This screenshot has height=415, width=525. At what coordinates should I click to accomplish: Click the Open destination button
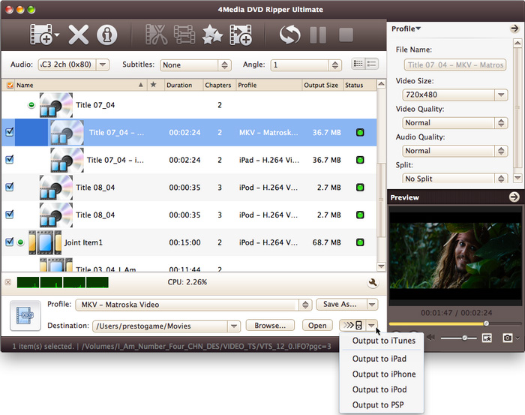(317, 326)
